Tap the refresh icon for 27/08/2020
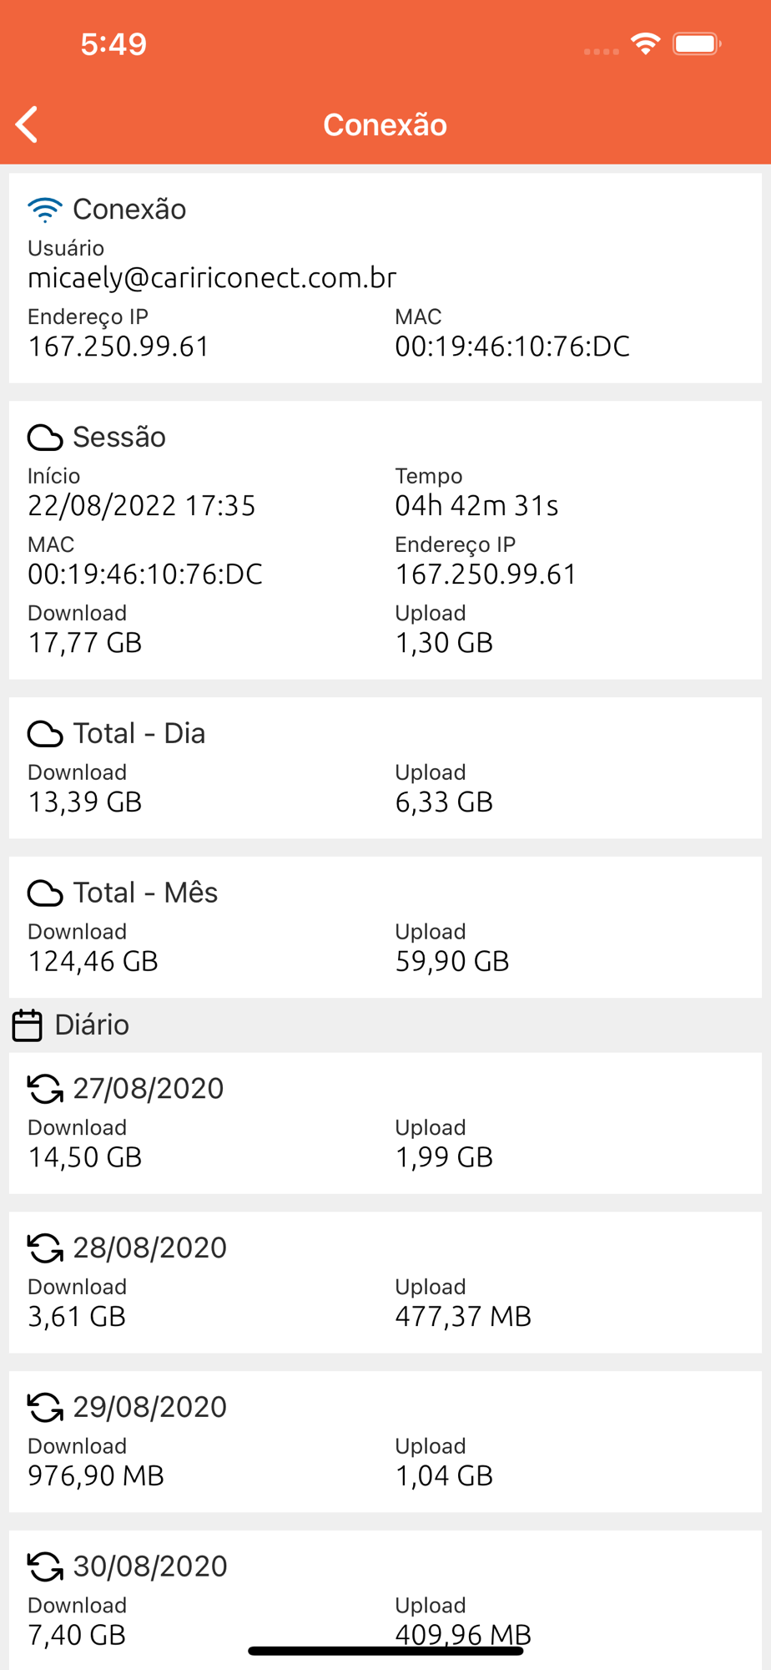The width and height of the screenshot is (771, 1670). 45,1088
